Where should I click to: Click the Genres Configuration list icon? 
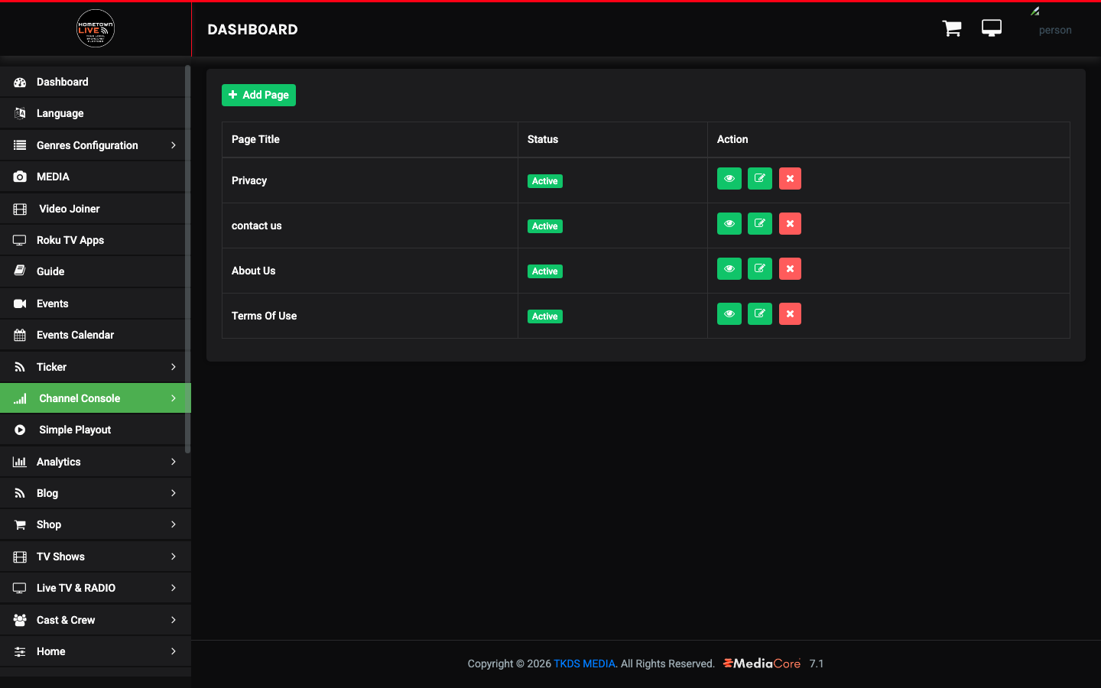(20, 145)
